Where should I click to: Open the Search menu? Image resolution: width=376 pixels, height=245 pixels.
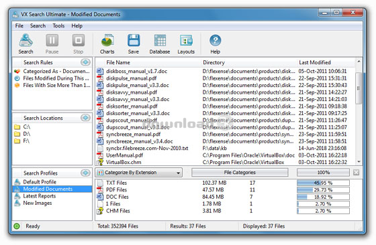(38, 26)
